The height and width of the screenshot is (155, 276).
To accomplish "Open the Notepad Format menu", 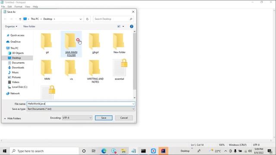I will click(18, 7).
